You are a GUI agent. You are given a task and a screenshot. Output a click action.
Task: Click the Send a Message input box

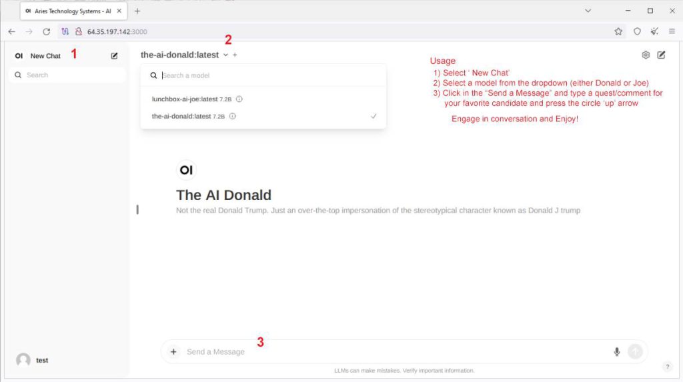click(x=394, y=351)
